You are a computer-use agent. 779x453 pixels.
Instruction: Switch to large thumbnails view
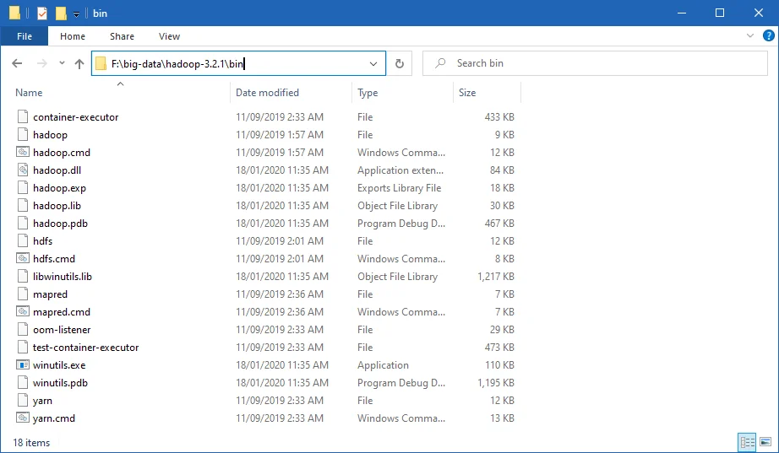tap(765, 441)
